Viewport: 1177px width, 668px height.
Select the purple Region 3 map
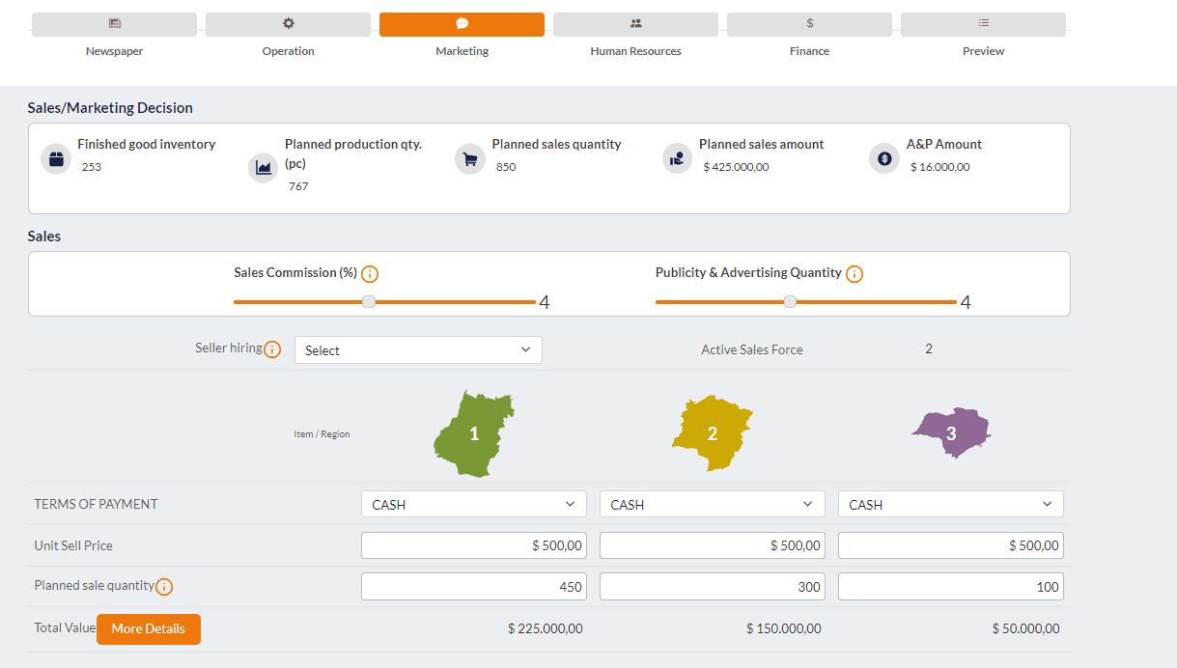tap(951, 433)
